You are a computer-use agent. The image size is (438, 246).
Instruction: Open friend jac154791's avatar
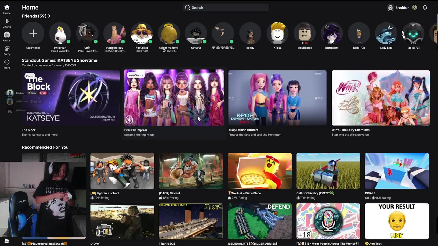pyautogui.click(x=413, y=33)
